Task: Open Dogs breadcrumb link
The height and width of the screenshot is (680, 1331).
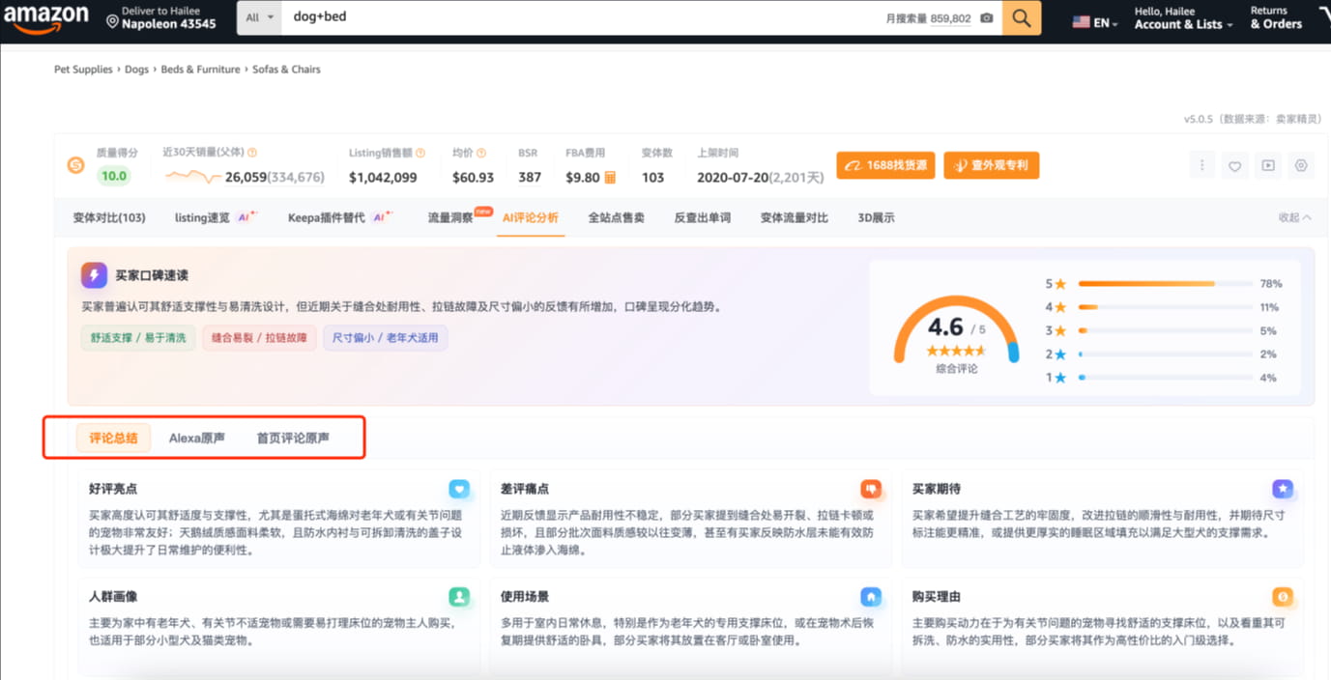Action: 136,70
